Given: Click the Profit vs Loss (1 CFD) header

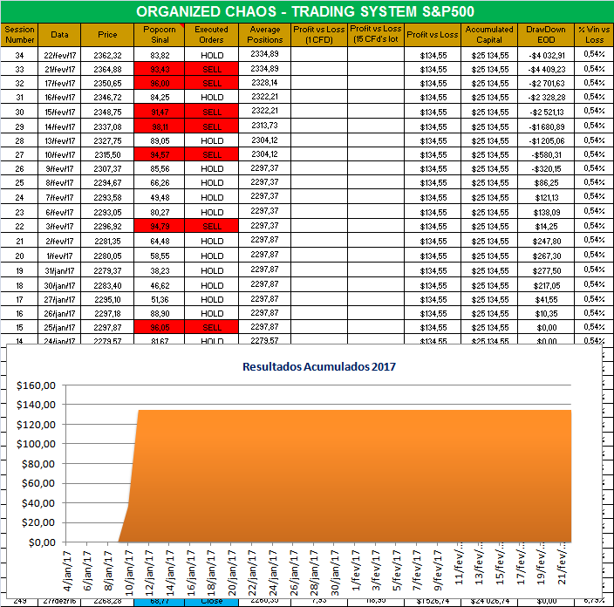Looking at the screenshot, I should click(x=319, y=35).
